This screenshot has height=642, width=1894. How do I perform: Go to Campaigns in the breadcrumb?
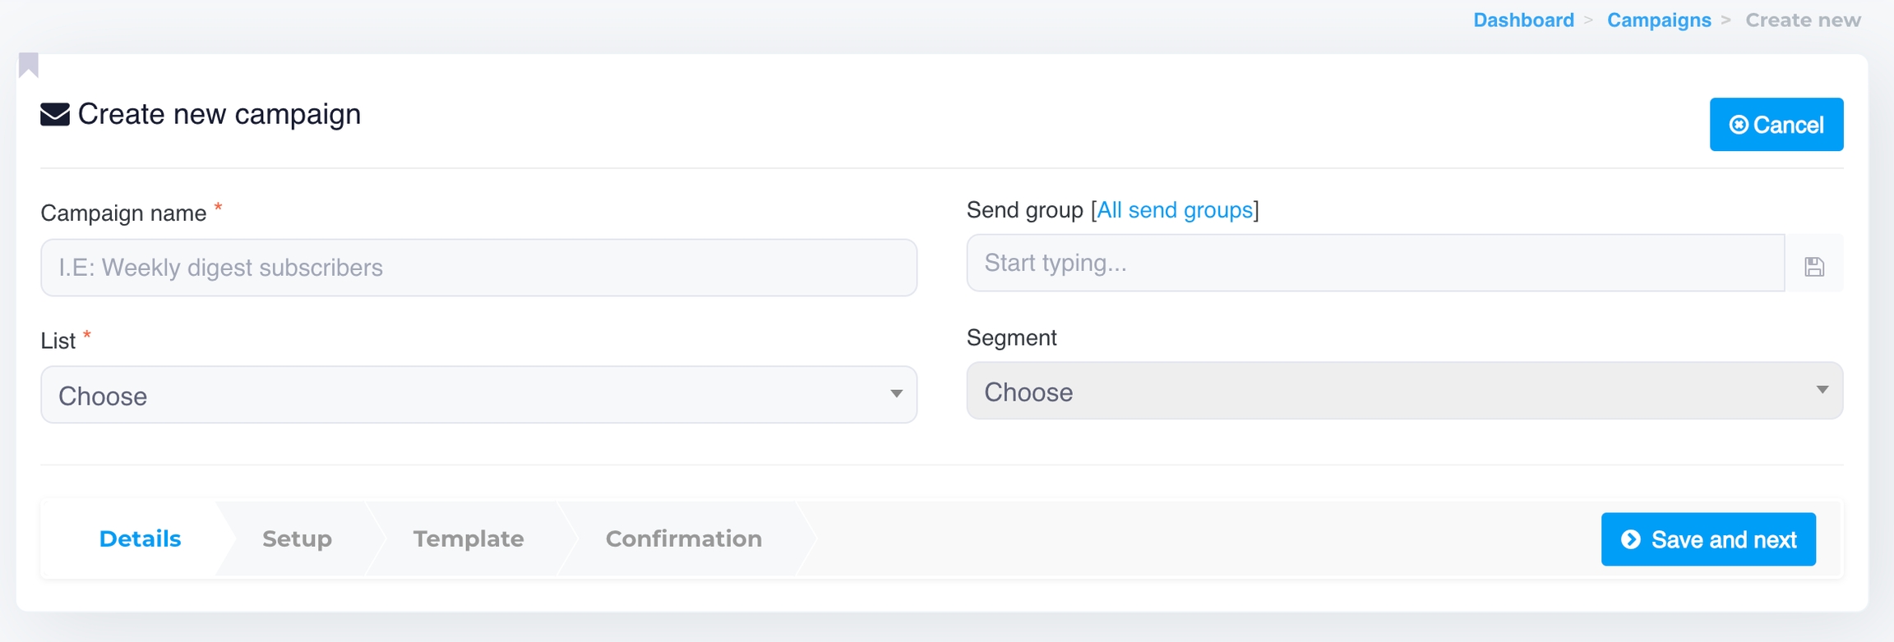1658,21
